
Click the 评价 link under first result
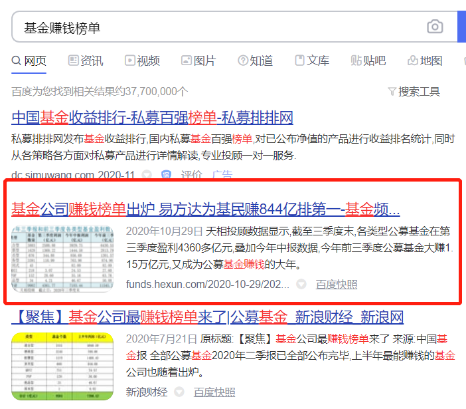point(192,175)
